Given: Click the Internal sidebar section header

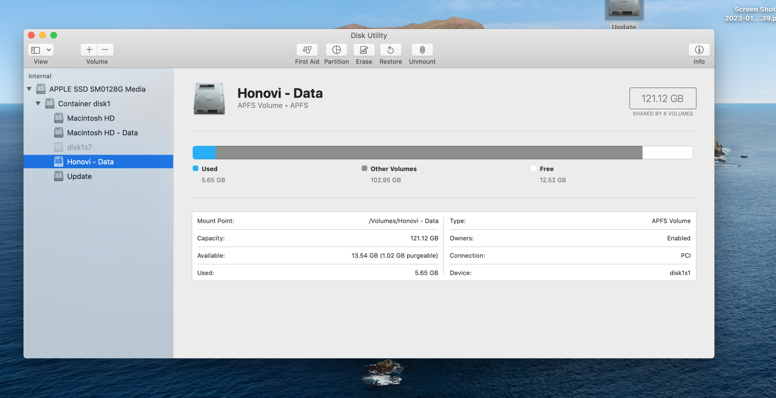Looking at the screenshot, I should point(40,76).
